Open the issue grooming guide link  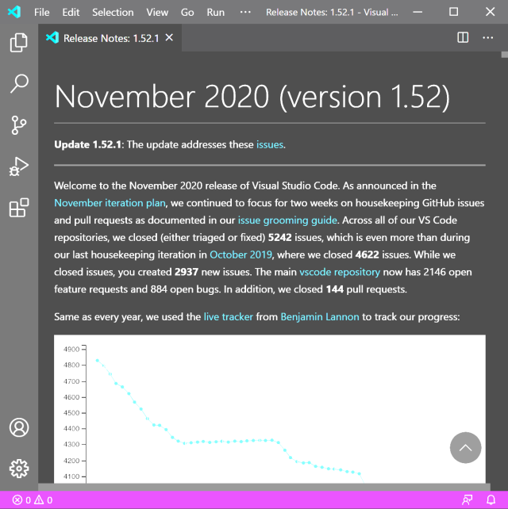(287, 220)
